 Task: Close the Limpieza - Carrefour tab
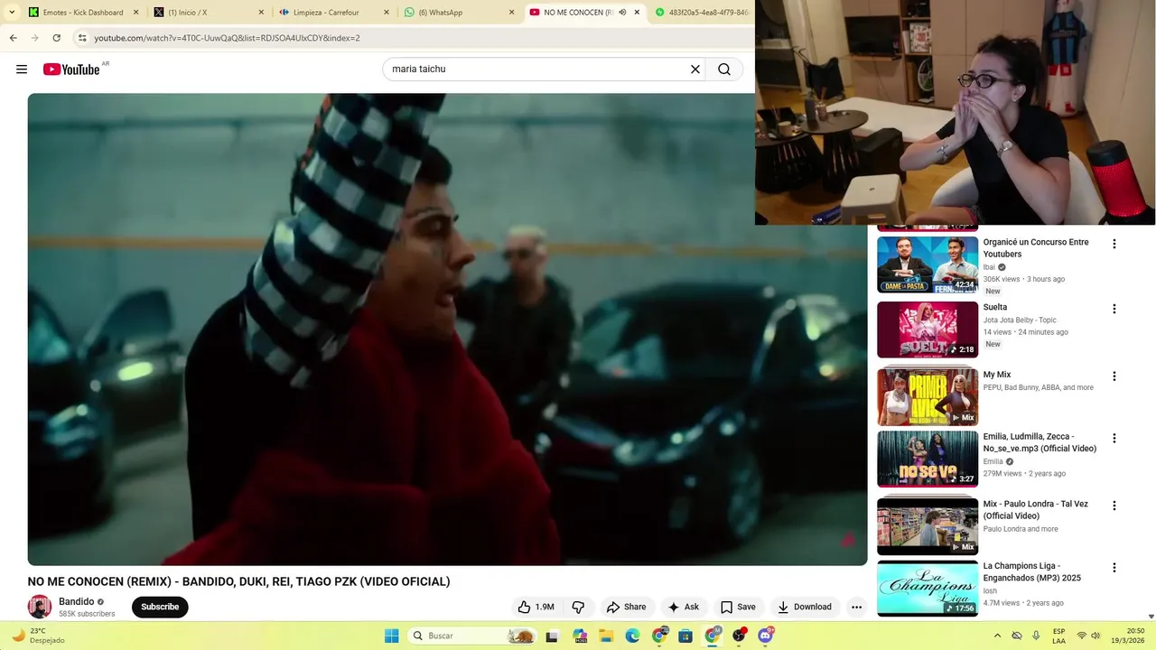[386, 13]
